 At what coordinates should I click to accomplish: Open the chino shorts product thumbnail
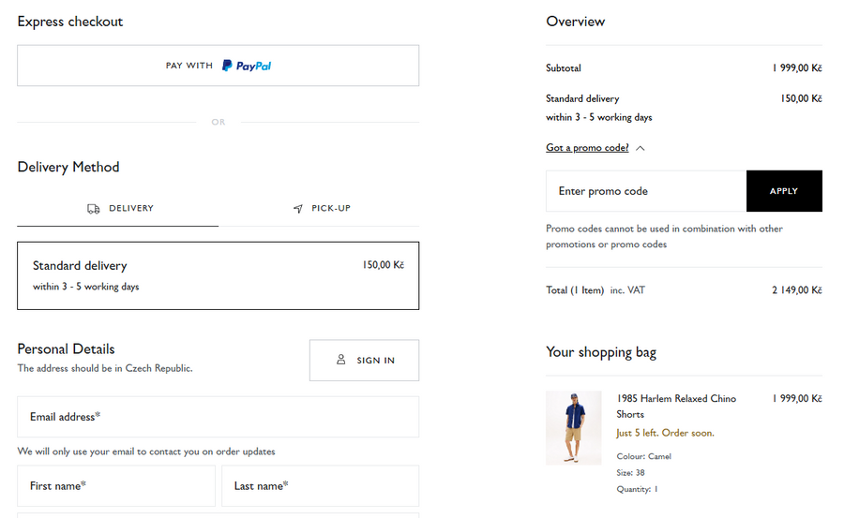[574, 428]
